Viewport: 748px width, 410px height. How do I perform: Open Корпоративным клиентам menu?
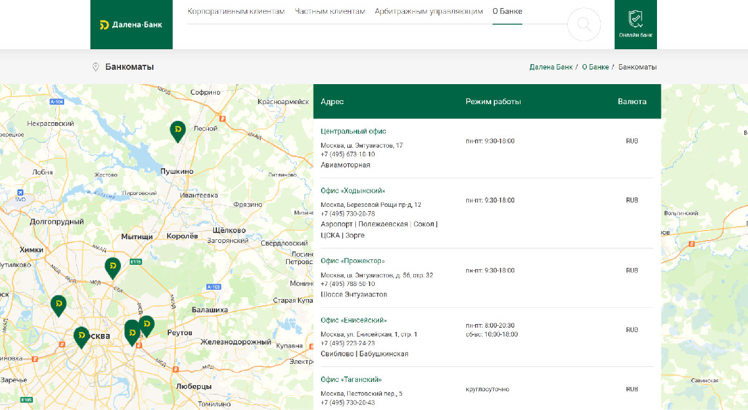coord(236,12)
